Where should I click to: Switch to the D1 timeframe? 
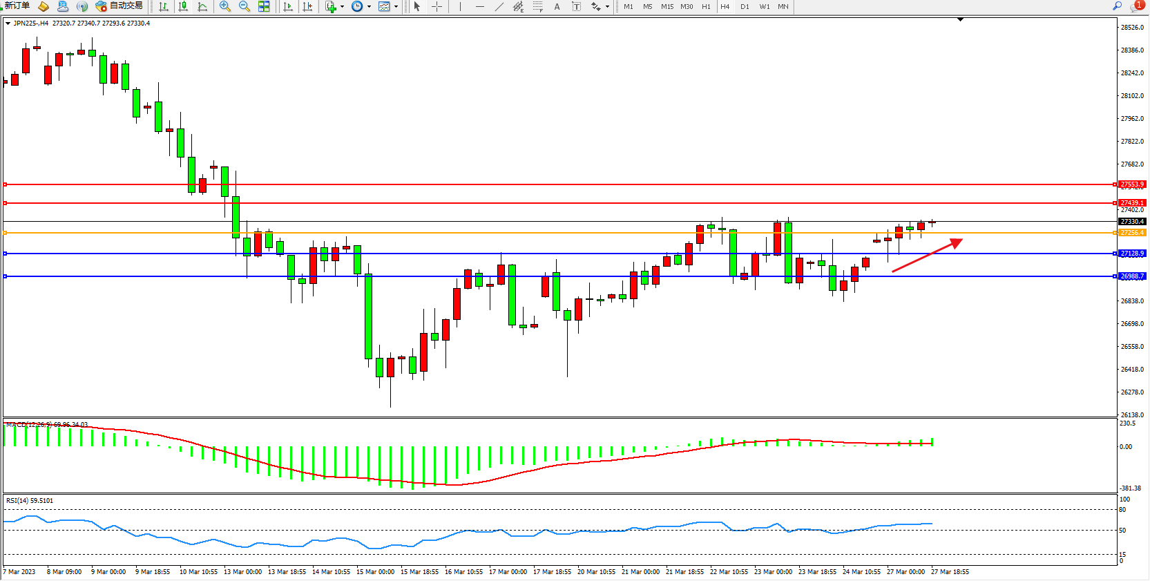click(x=745, y=6)
